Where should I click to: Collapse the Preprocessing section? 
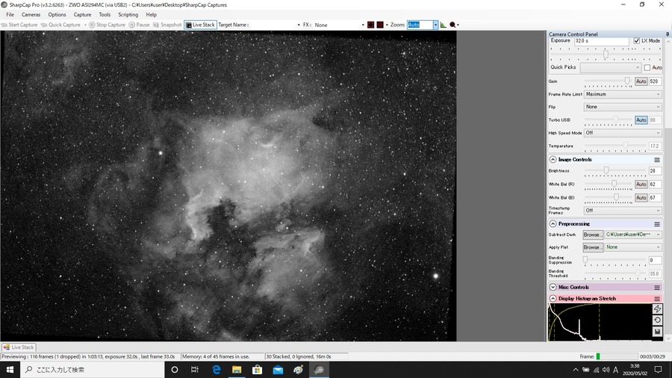(553, 223)
